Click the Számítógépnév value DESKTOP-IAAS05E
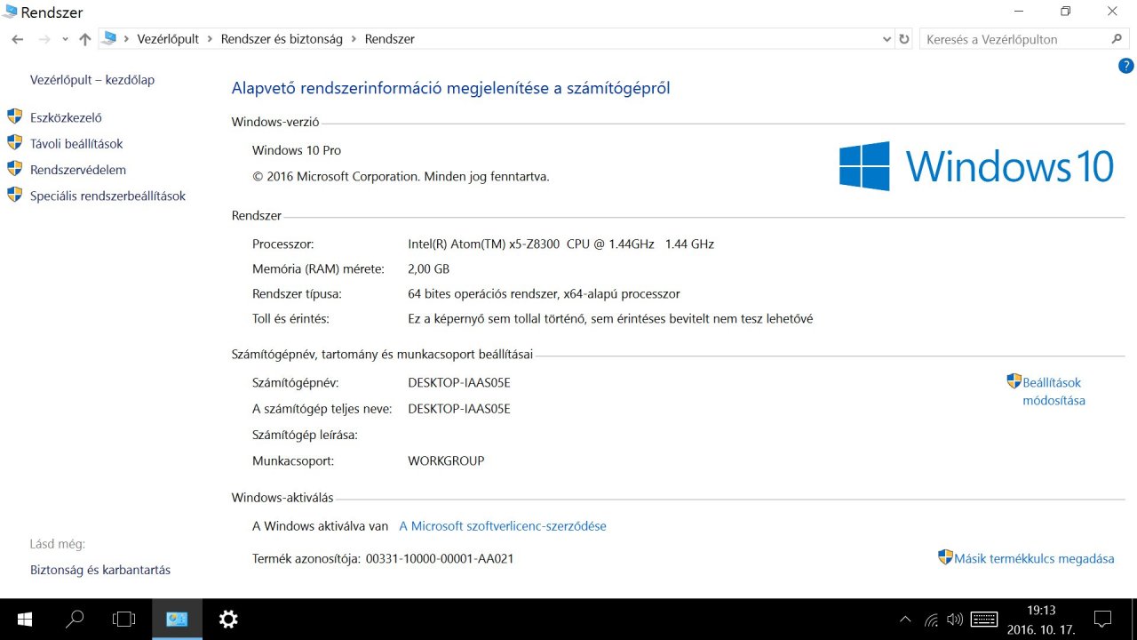 (459, 383)
